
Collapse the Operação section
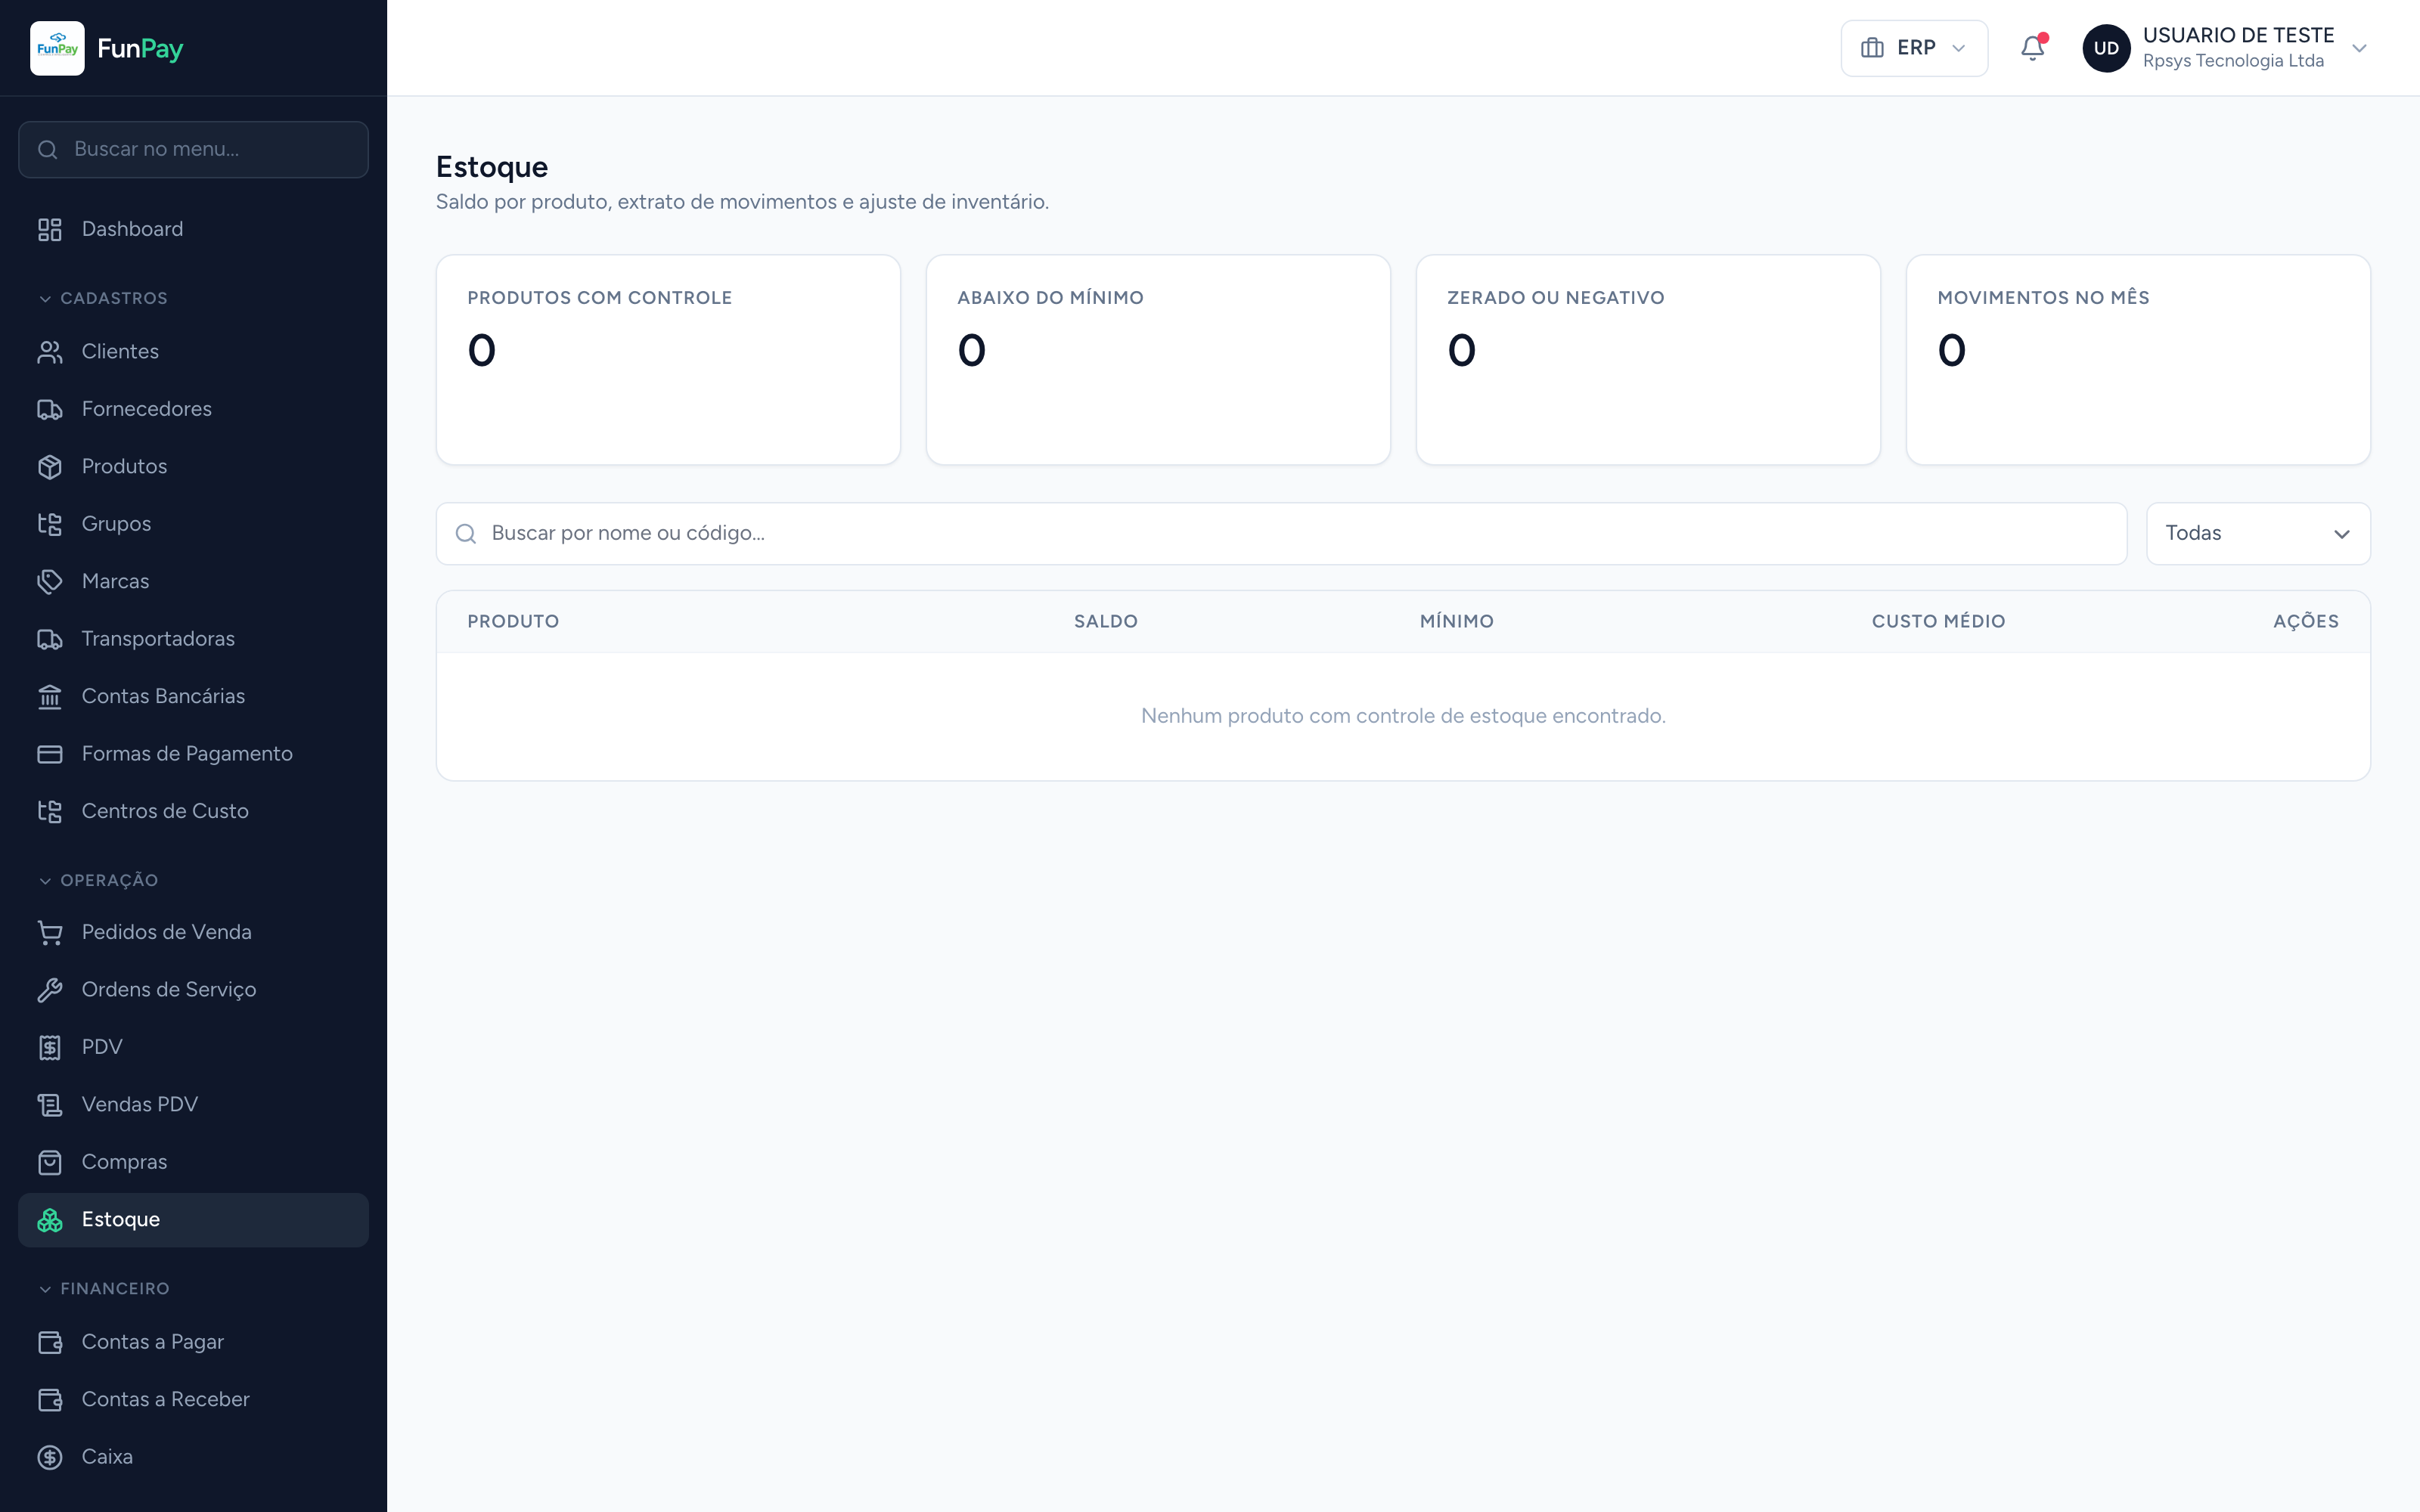tap(98, 880)
